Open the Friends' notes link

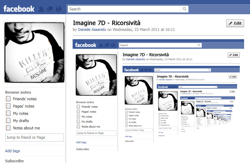(25, 99)
